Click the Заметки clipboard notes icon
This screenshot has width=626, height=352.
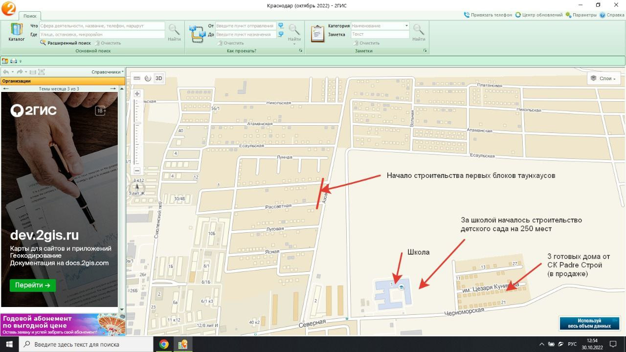coord(318,33)
